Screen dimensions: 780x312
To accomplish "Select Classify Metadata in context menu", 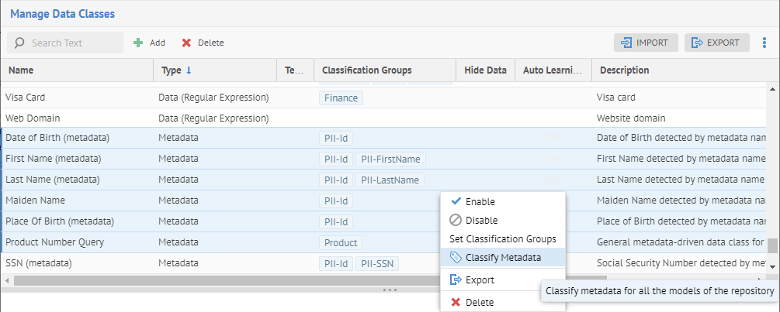I will [x=503, y=258].
